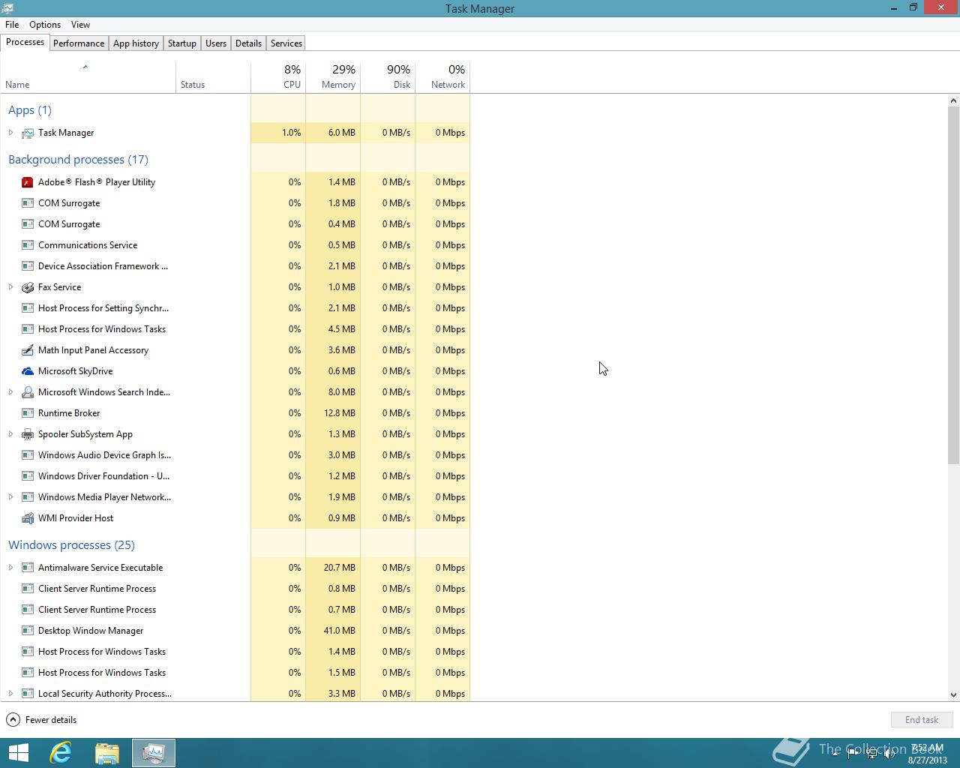
Task: Sort processes by CPU column
Action: [278, 77]
